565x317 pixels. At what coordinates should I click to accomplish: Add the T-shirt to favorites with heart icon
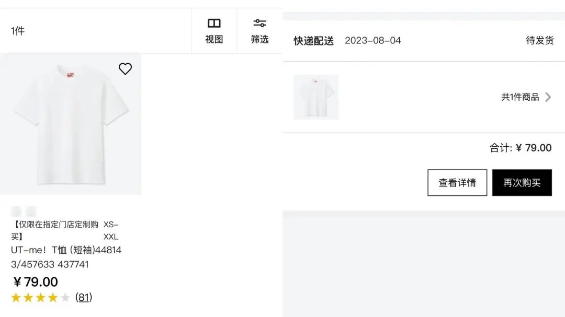pyautogui.click(x=125, y=69)
